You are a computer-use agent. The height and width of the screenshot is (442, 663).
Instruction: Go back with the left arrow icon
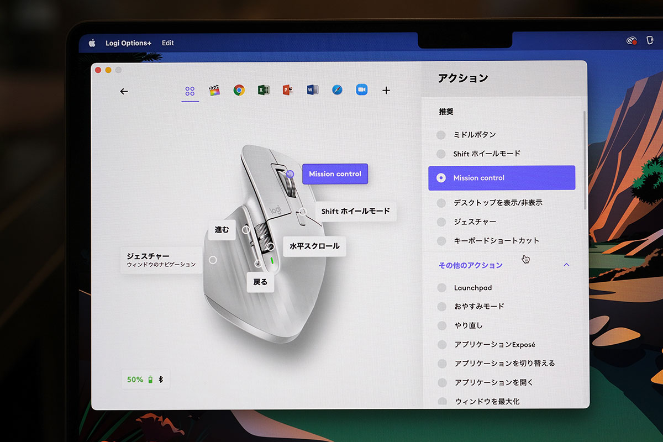pos(124,92)
